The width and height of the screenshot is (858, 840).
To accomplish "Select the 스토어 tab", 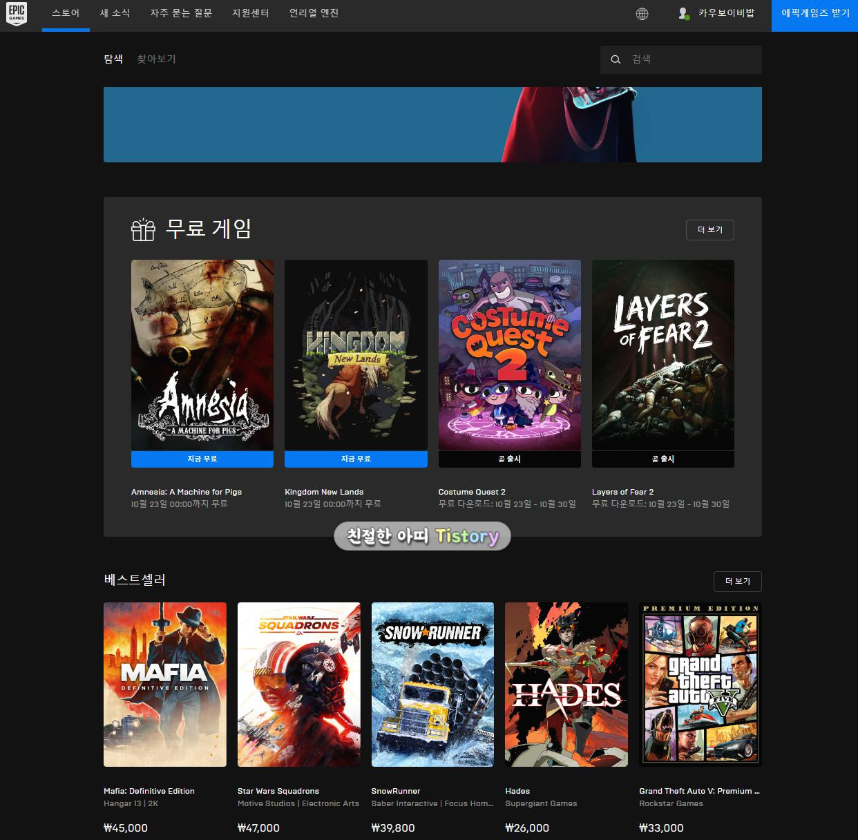I will point(66,13).
